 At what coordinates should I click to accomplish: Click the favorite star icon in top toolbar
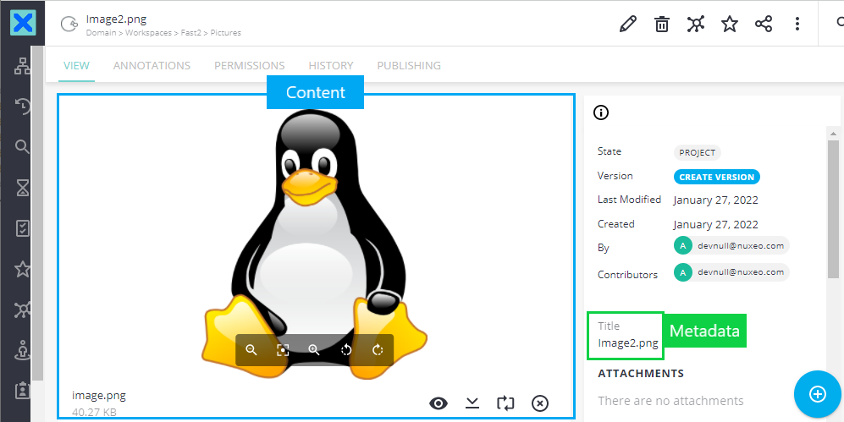730,24
